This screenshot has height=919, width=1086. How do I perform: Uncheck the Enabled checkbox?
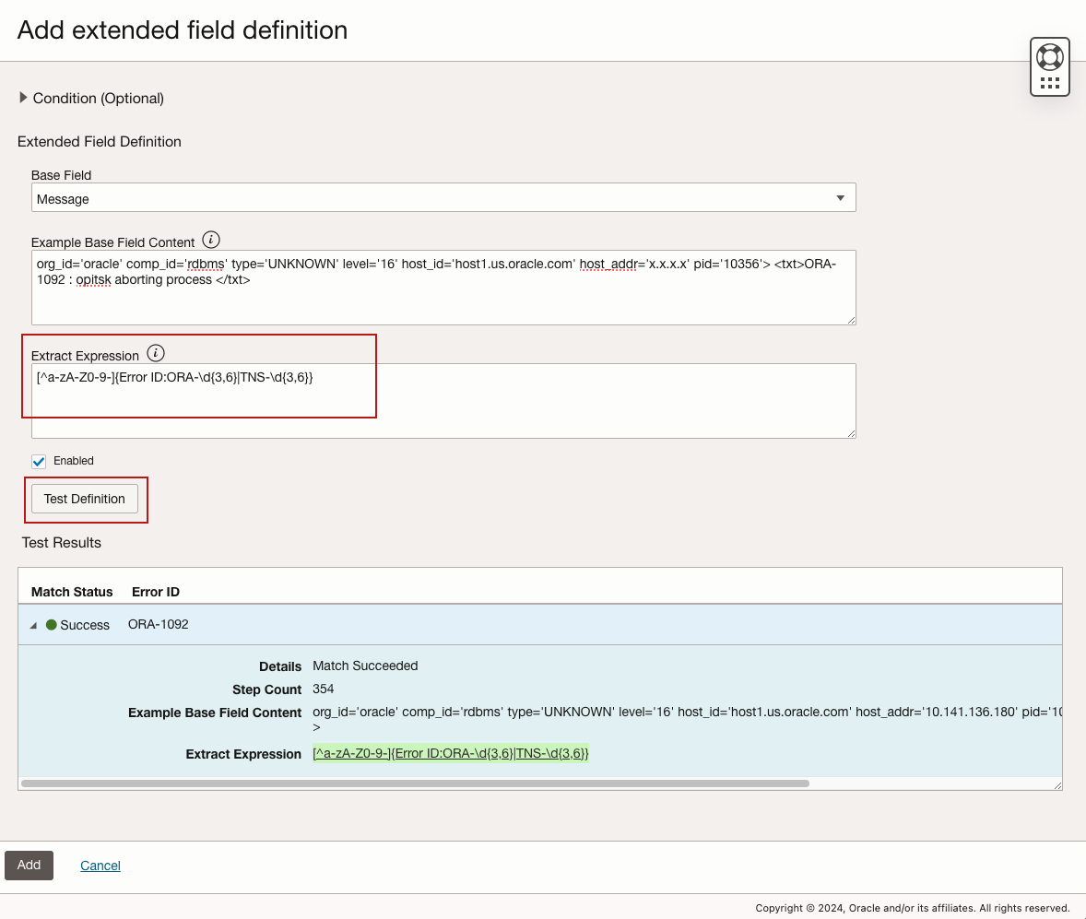click(x=38, y=461)
